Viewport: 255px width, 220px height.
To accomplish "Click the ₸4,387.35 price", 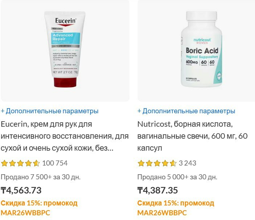I will (157, 190).
